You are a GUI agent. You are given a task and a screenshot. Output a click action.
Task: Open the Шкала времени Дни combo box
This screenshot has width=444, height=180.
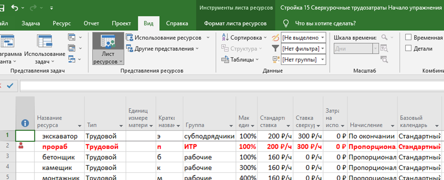point(356,49)
